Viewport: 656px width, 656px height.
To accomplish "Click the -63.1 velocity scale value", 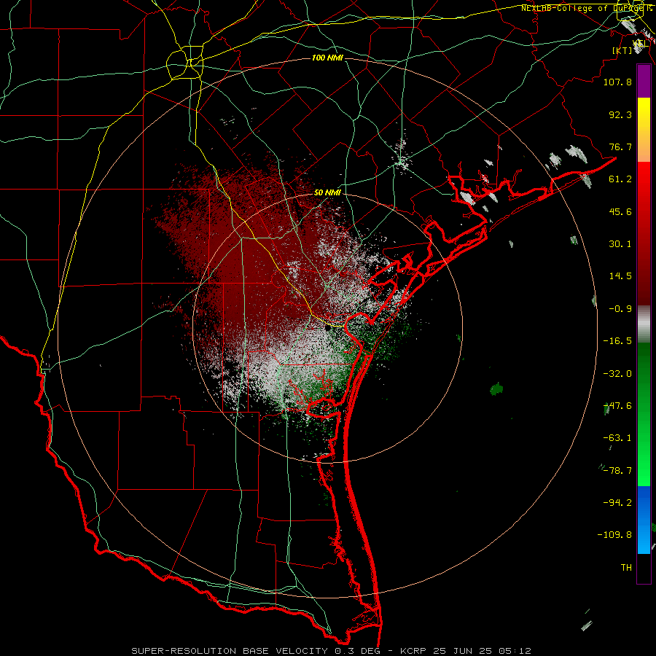I will click(x=617, y=438).
